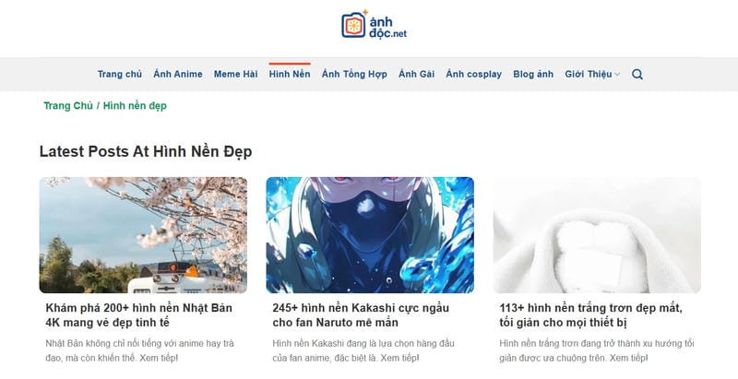
Task: Open the Meme Hài section
Action: click(236, 75)
